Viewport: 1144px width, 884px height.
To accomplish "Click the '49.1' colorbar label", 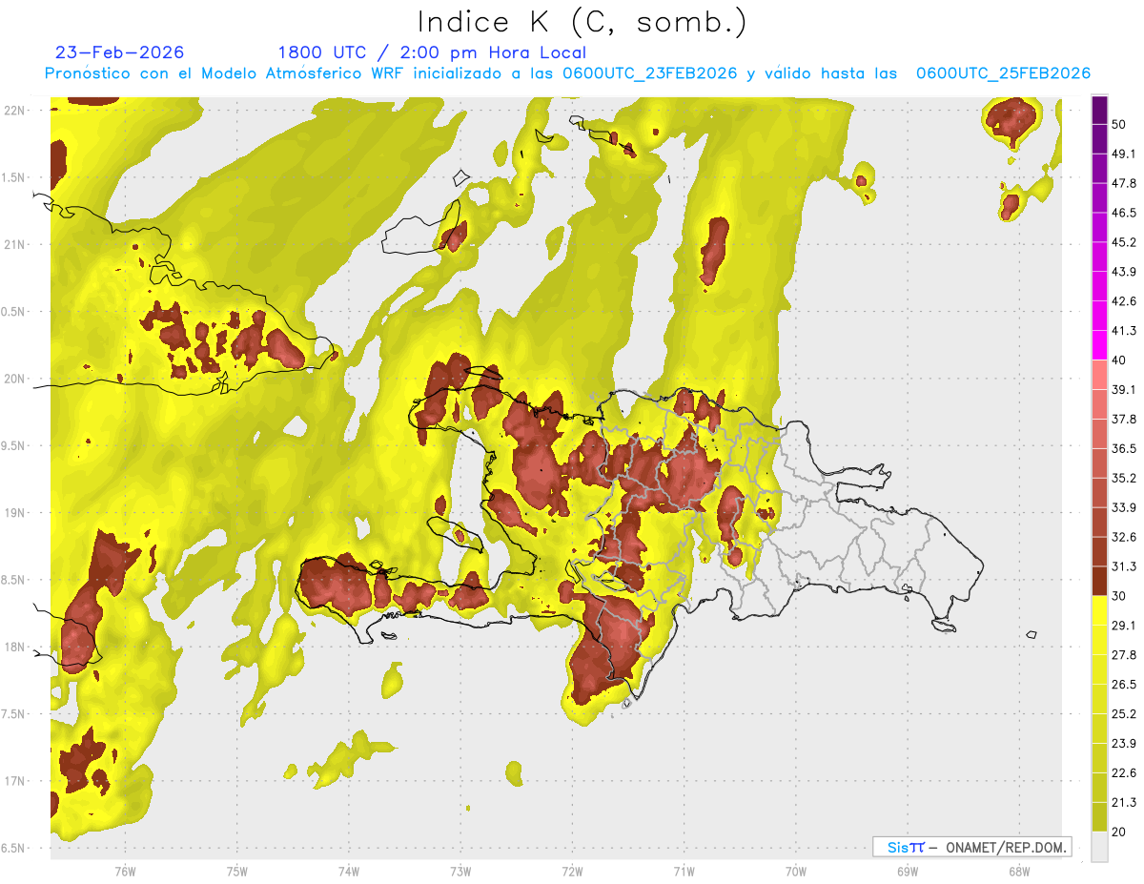I will (1124, 154).
